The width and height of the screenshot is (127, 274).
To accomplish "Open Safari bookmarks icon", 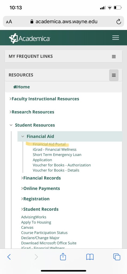I will [x=90, y=257].
